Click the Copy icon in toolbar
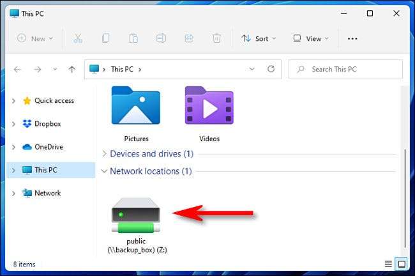The width and height of the screenshot is (415, 276). [x=106, y=38]
